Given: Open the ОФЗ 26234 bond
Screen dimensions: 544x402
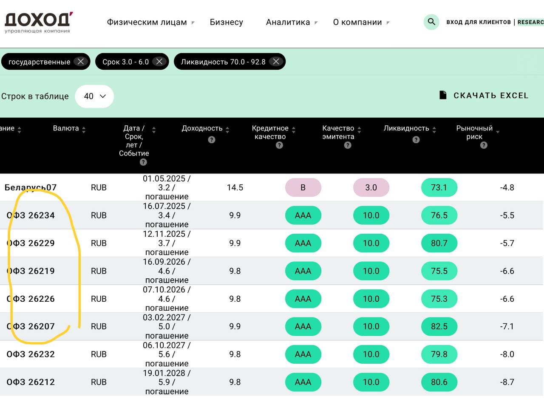Looking at the screenshot, I should pos(31,215).
